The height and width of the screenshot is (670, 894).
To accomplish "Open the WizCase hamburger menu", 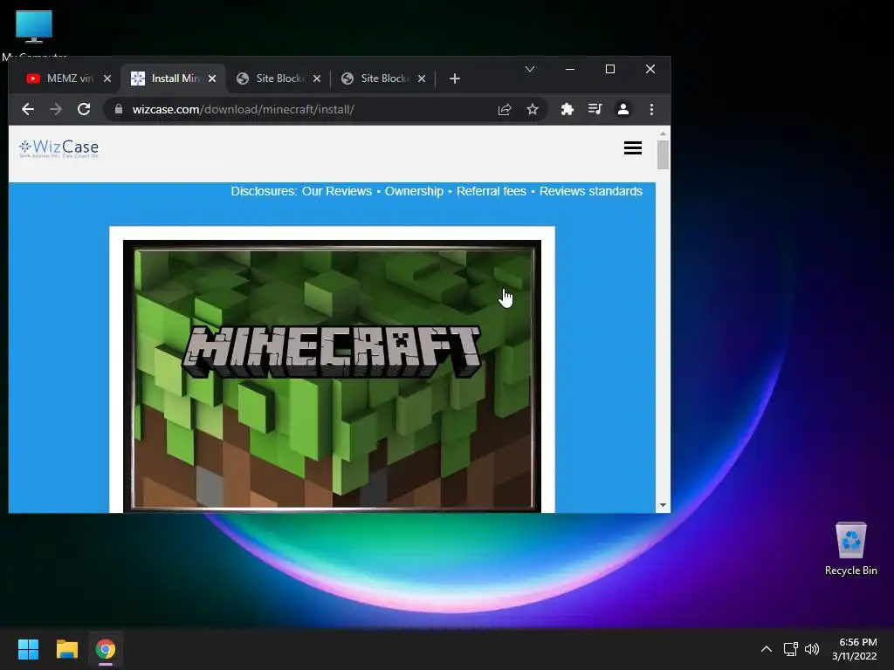I will (633, 148).
